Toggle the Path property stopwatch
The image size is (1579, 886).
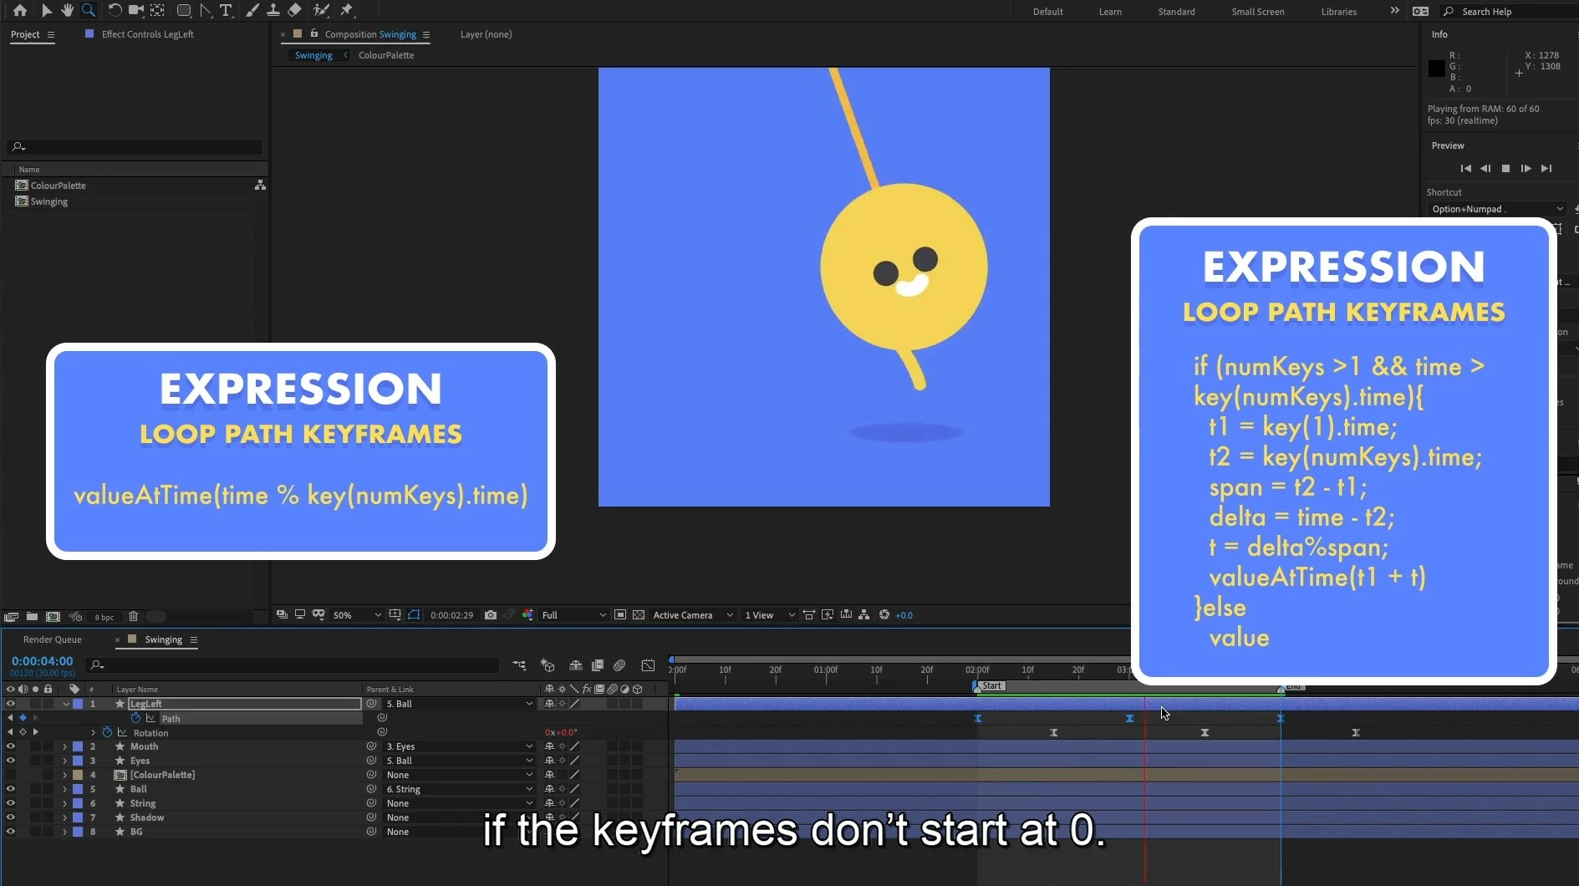coord(135,718)
